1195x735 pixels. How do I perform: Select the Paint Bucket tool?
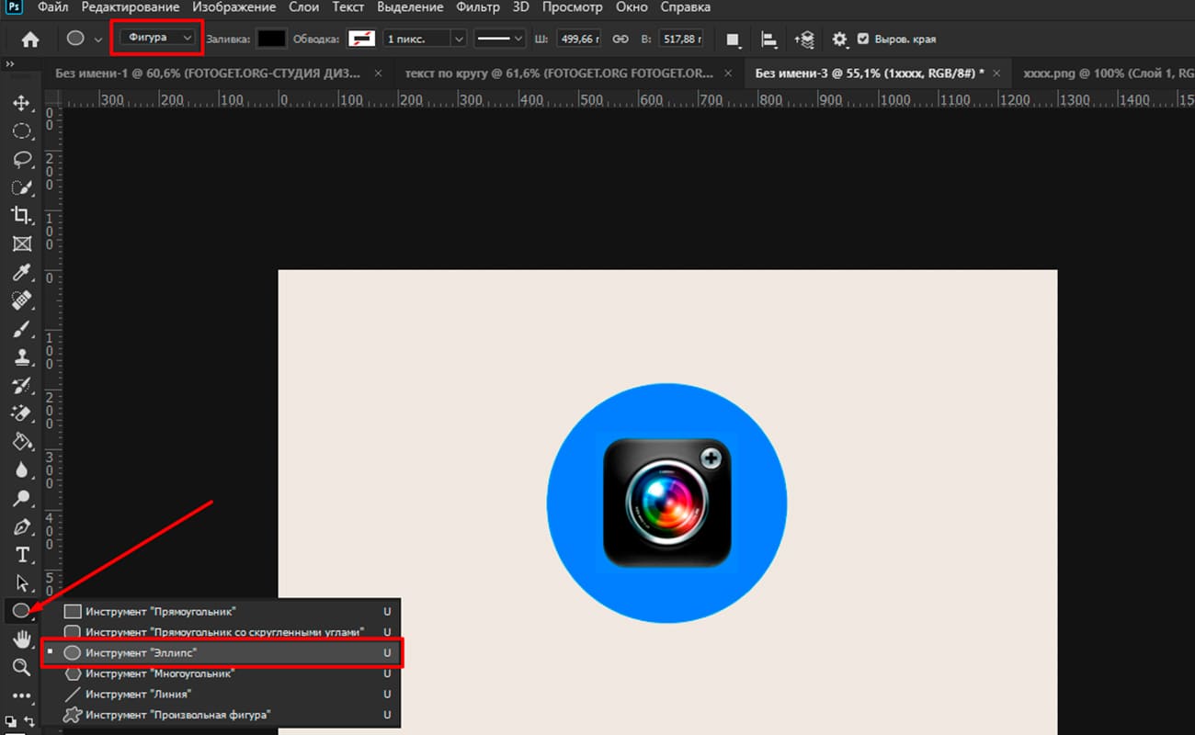click(21, 442)
